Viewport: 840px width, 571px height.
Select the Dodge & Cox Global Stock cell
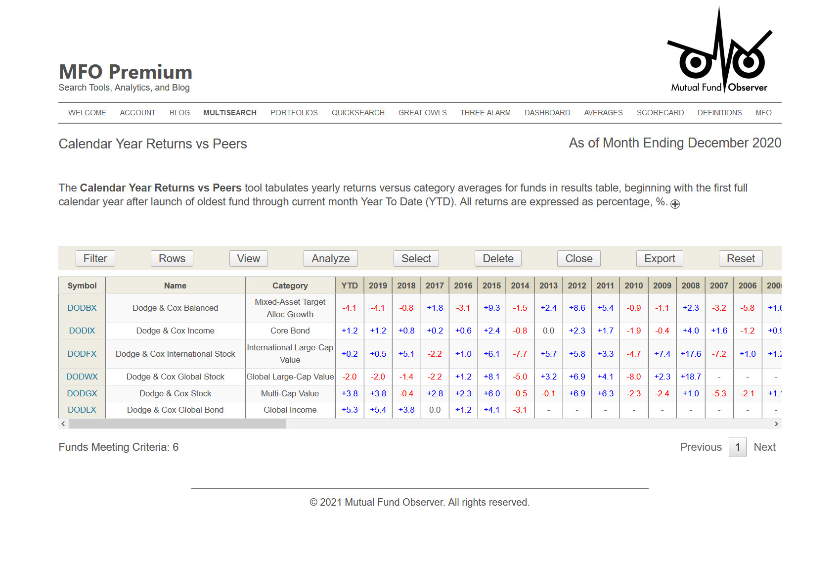pyautogui.click(x=176, y=377)
